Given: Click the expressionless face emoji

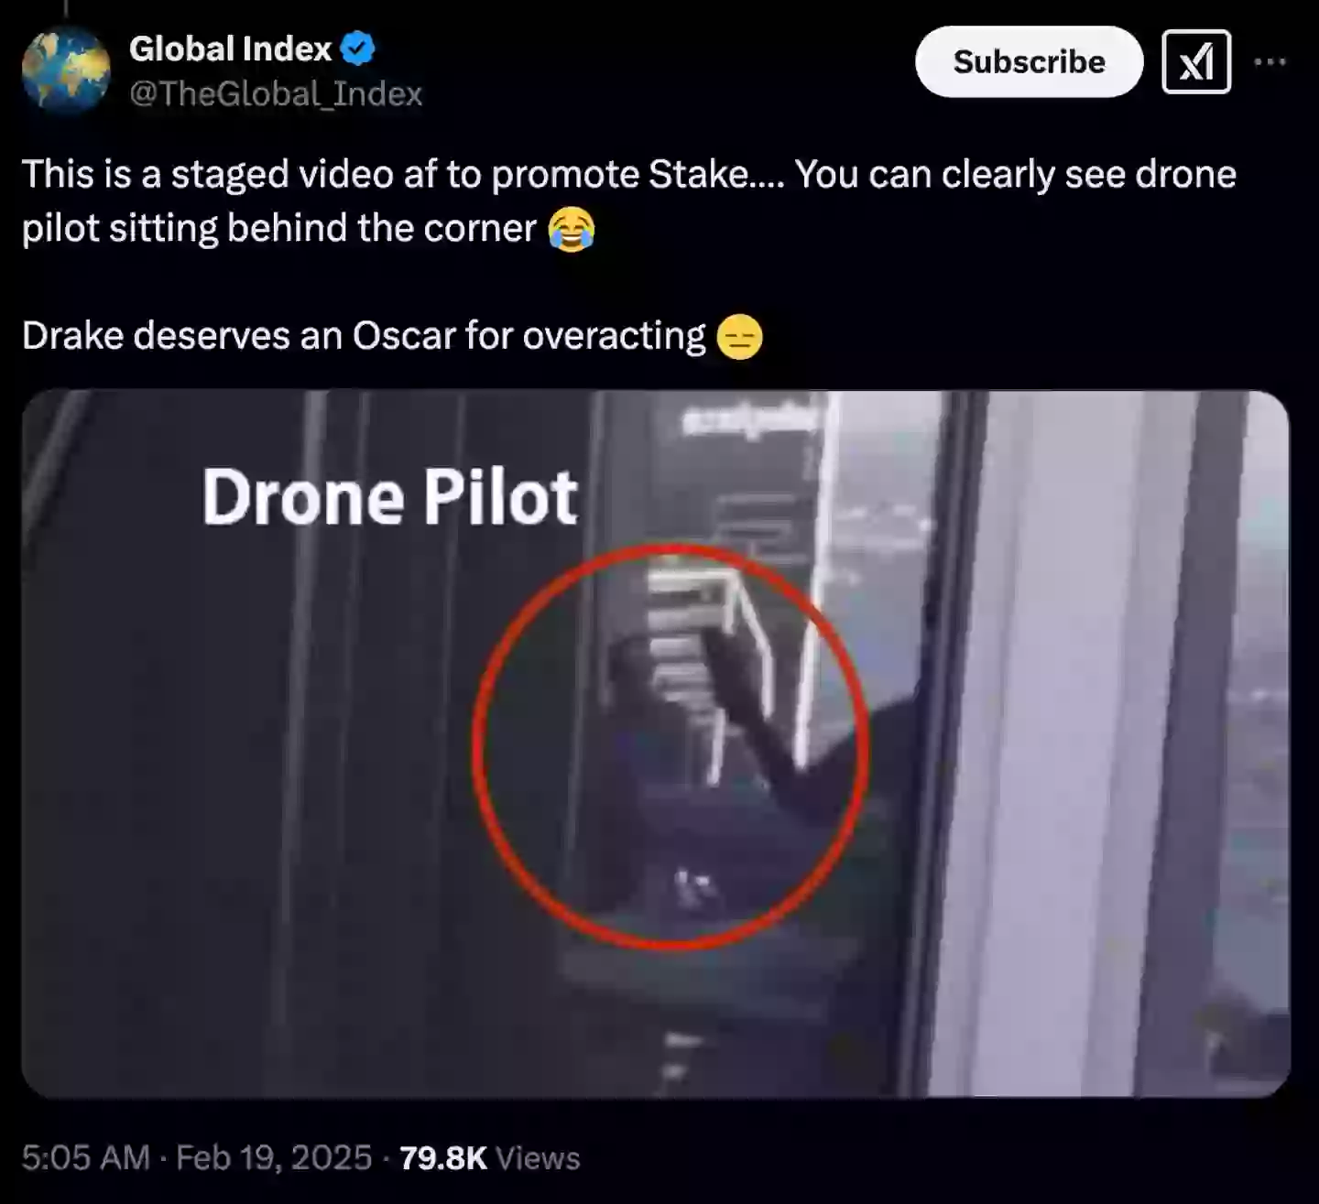Looking at the screenshot, I should click(739, 337).
